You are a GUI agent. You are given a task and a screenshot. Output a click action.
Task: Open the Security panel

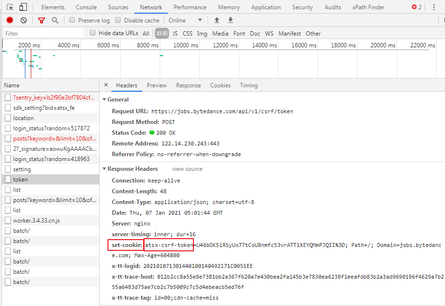point(302,7)
